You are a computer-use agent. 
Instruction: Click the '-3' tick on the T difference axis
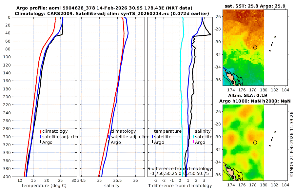[156, 180]
